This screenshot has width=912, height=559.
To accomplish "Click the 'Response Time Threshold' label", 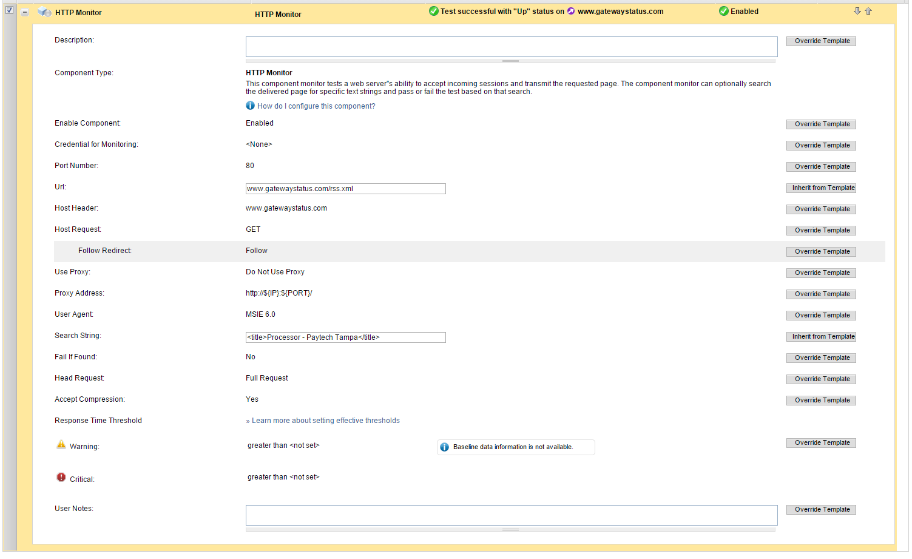I will 98,421.
